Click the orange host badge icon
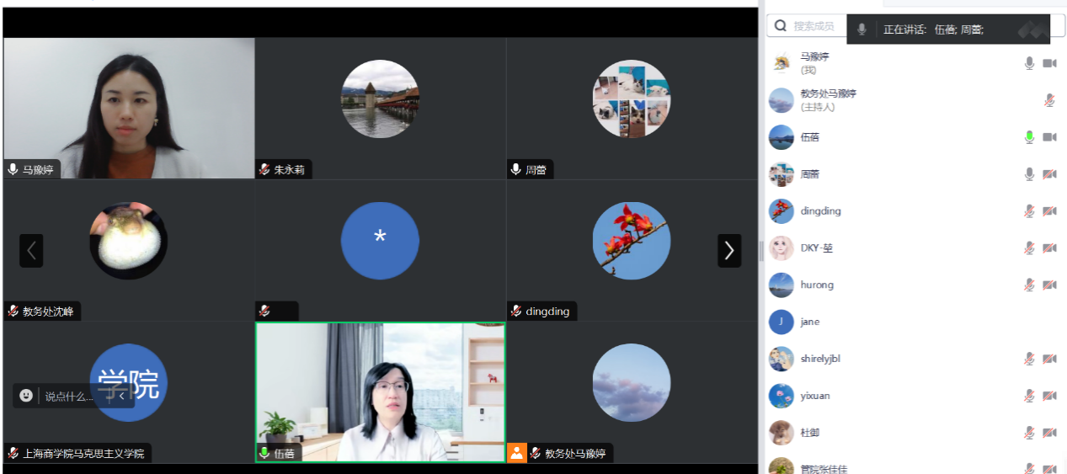 click(516, 453)
